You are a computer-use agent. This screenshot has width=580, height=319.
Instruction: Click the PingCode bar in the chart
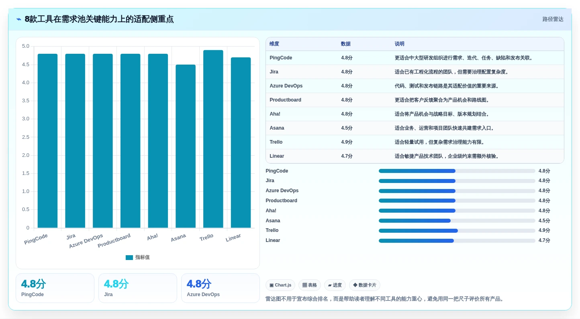[x=48, y=141]
